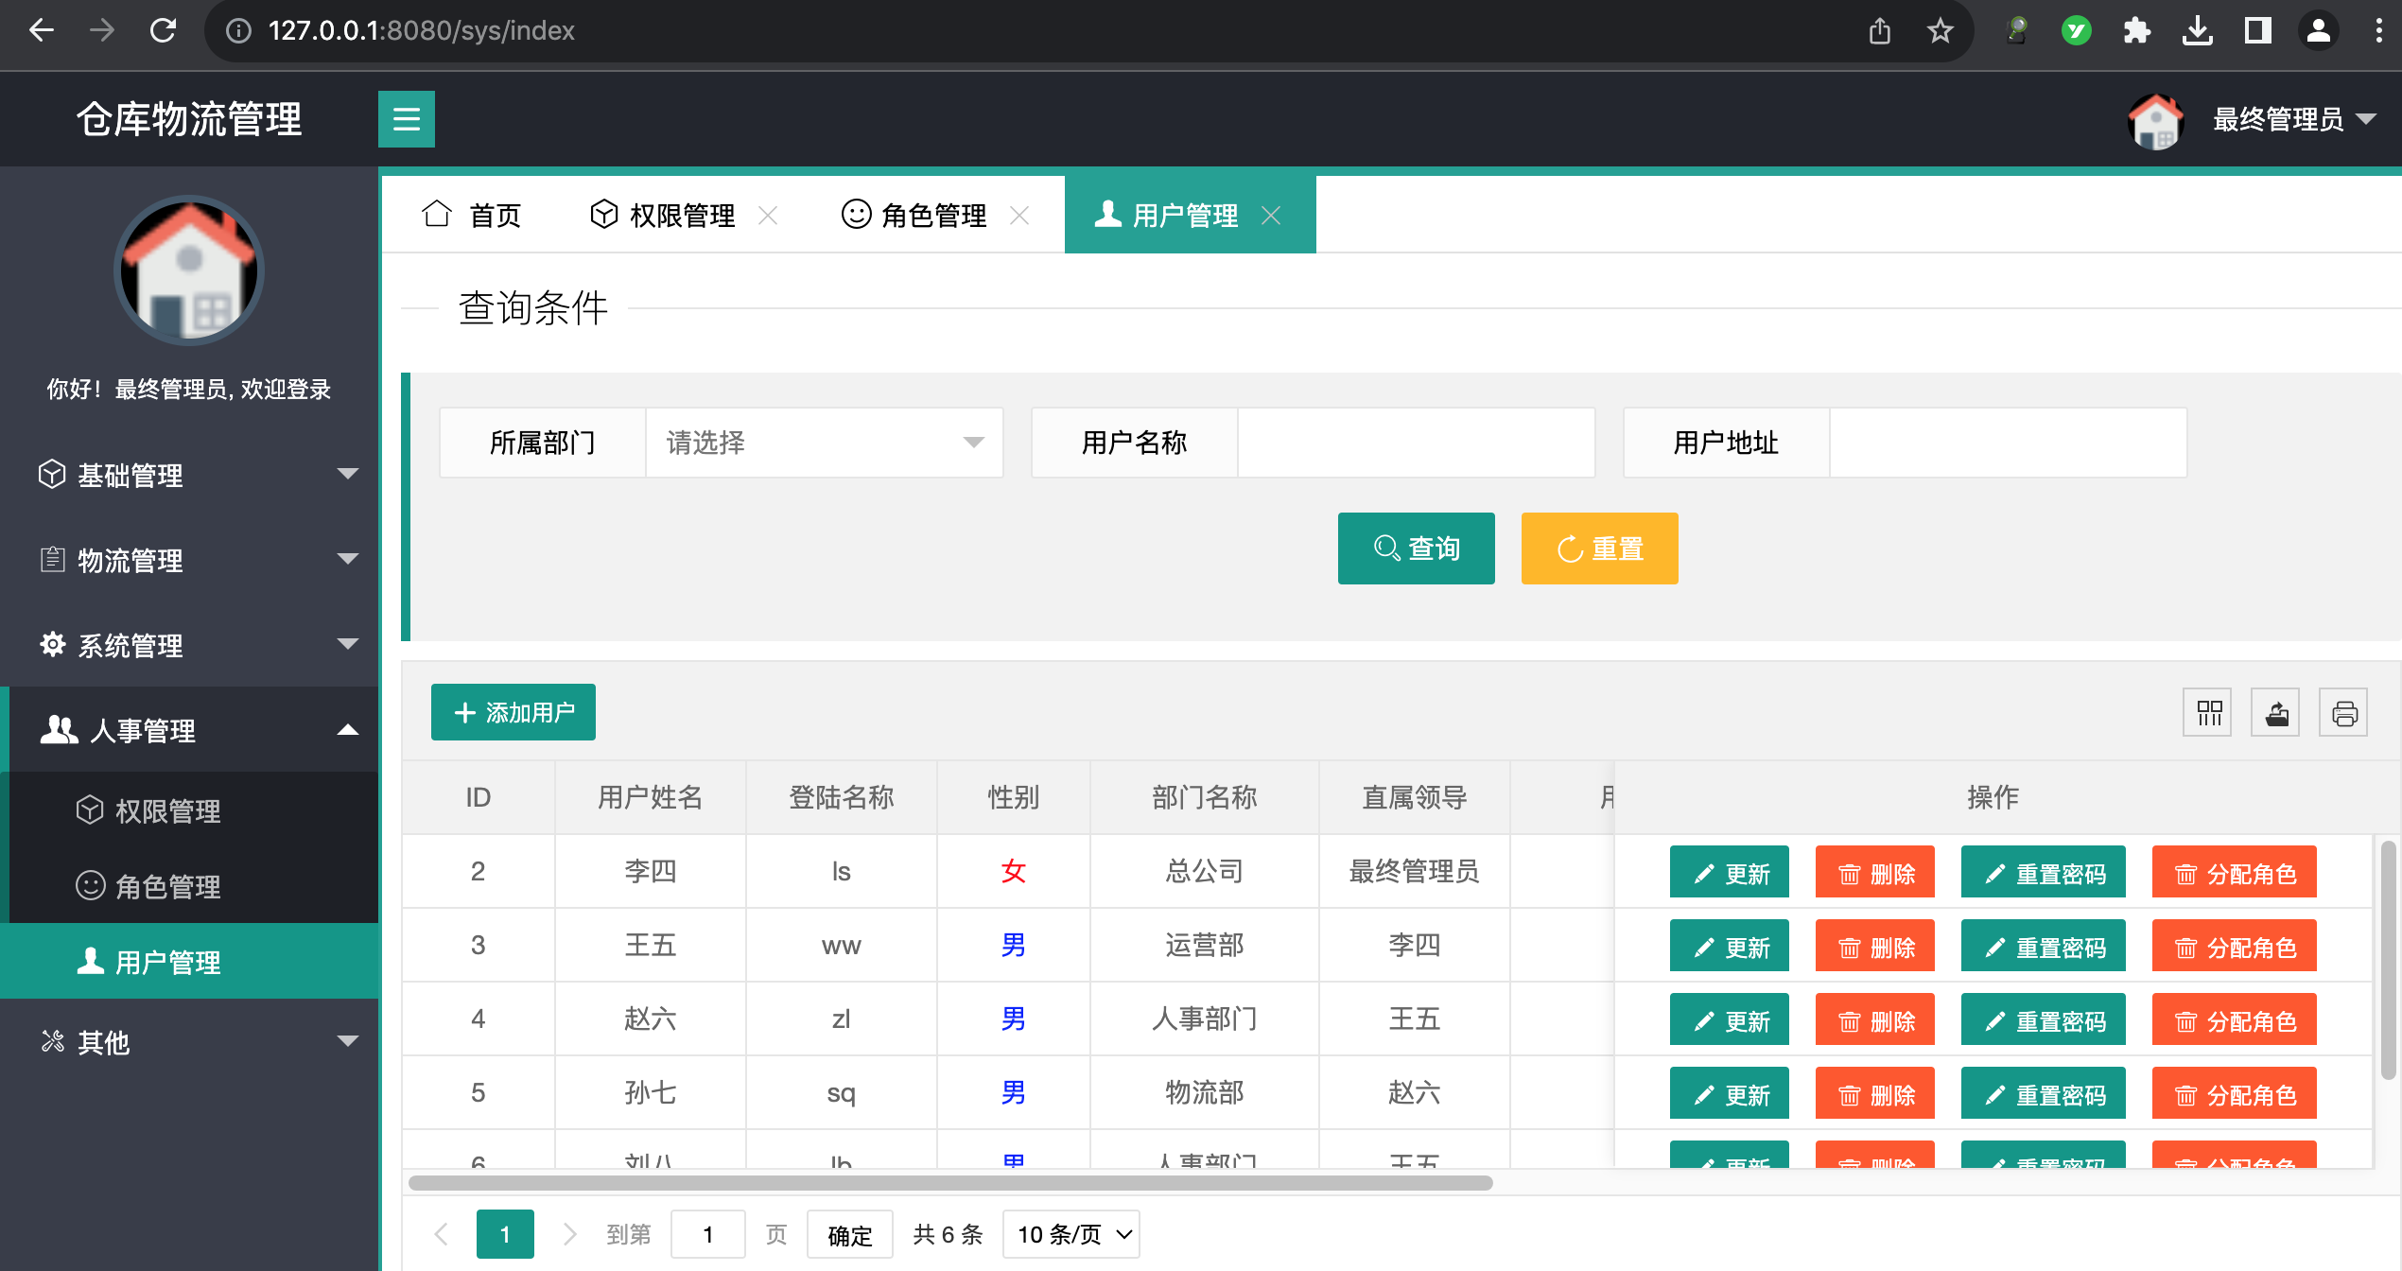Click the 添加用户 button
2402x1271 pixels.
coord(513,712)
